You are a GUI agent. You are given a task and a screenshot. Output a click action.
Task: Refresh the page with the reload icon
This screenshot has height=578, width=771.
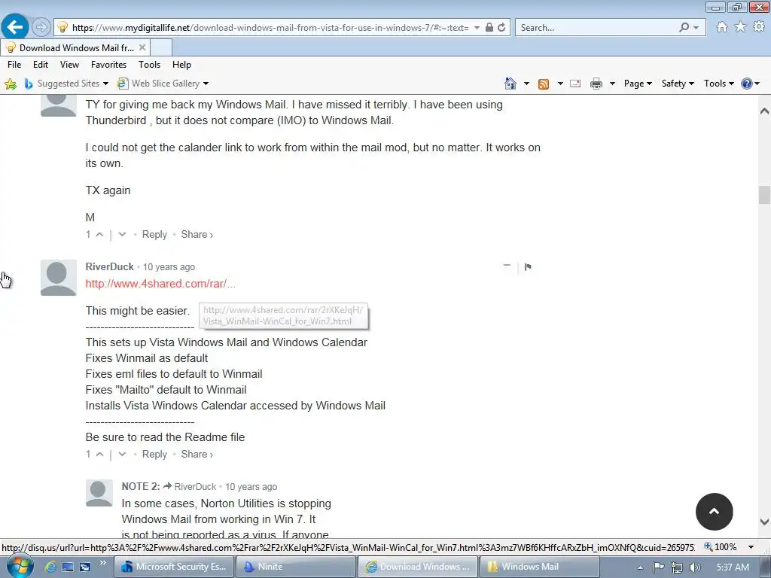pyautogui.click(x=501, y=28)
